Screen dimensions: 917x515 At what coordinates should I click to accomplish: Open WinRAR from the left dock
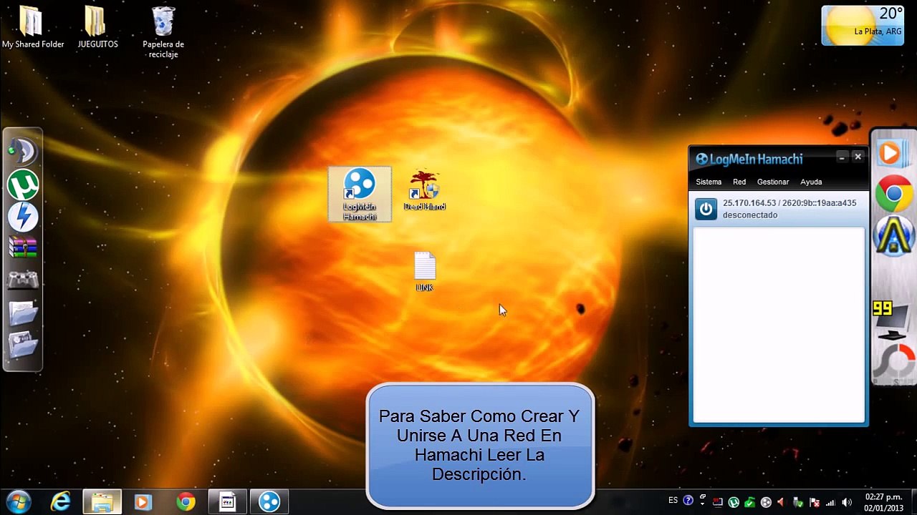[23, 247]
